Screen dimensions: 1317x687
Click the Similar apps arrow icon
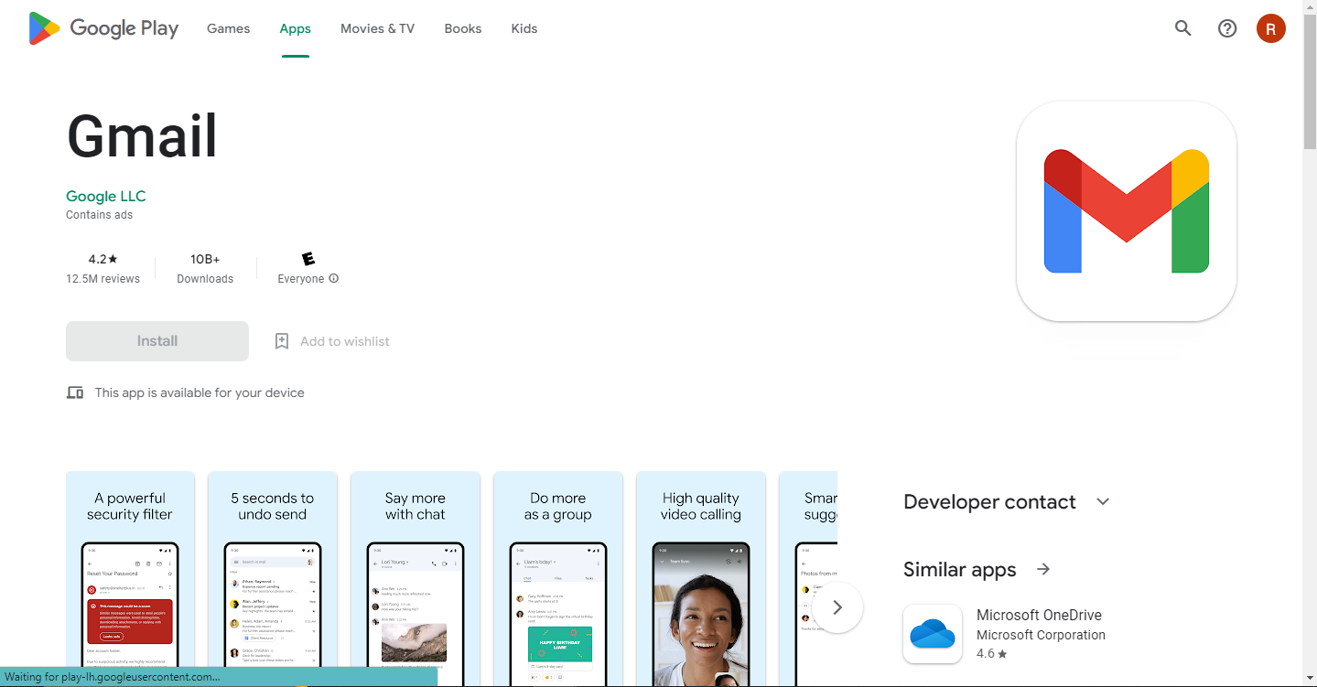pos(1043,569)
